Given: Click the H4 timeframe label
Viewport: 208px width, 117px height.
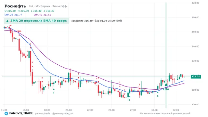Looking at the screenshot, I should pyautogui.click(x=31, y=6).
